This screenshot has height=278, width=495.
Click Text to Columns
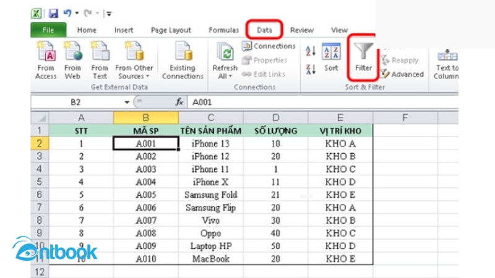click(446, 64)
